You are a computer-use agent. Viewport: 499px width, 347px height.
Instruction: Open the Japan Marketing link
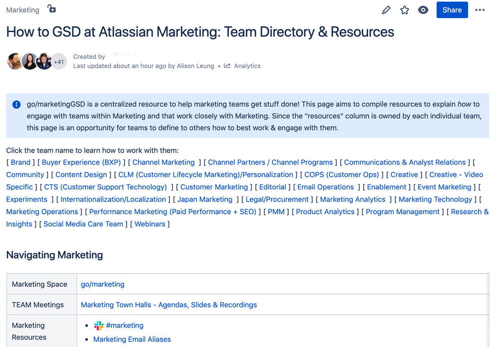point(205,199)
